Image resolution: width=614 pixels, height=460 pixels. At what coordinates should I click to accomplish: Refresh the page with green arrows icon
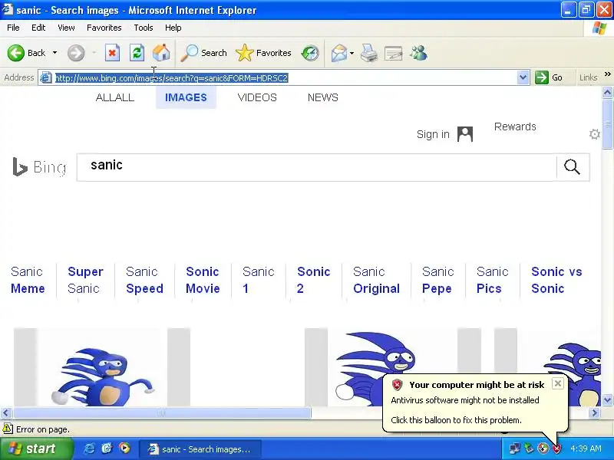tap(137, 53)
